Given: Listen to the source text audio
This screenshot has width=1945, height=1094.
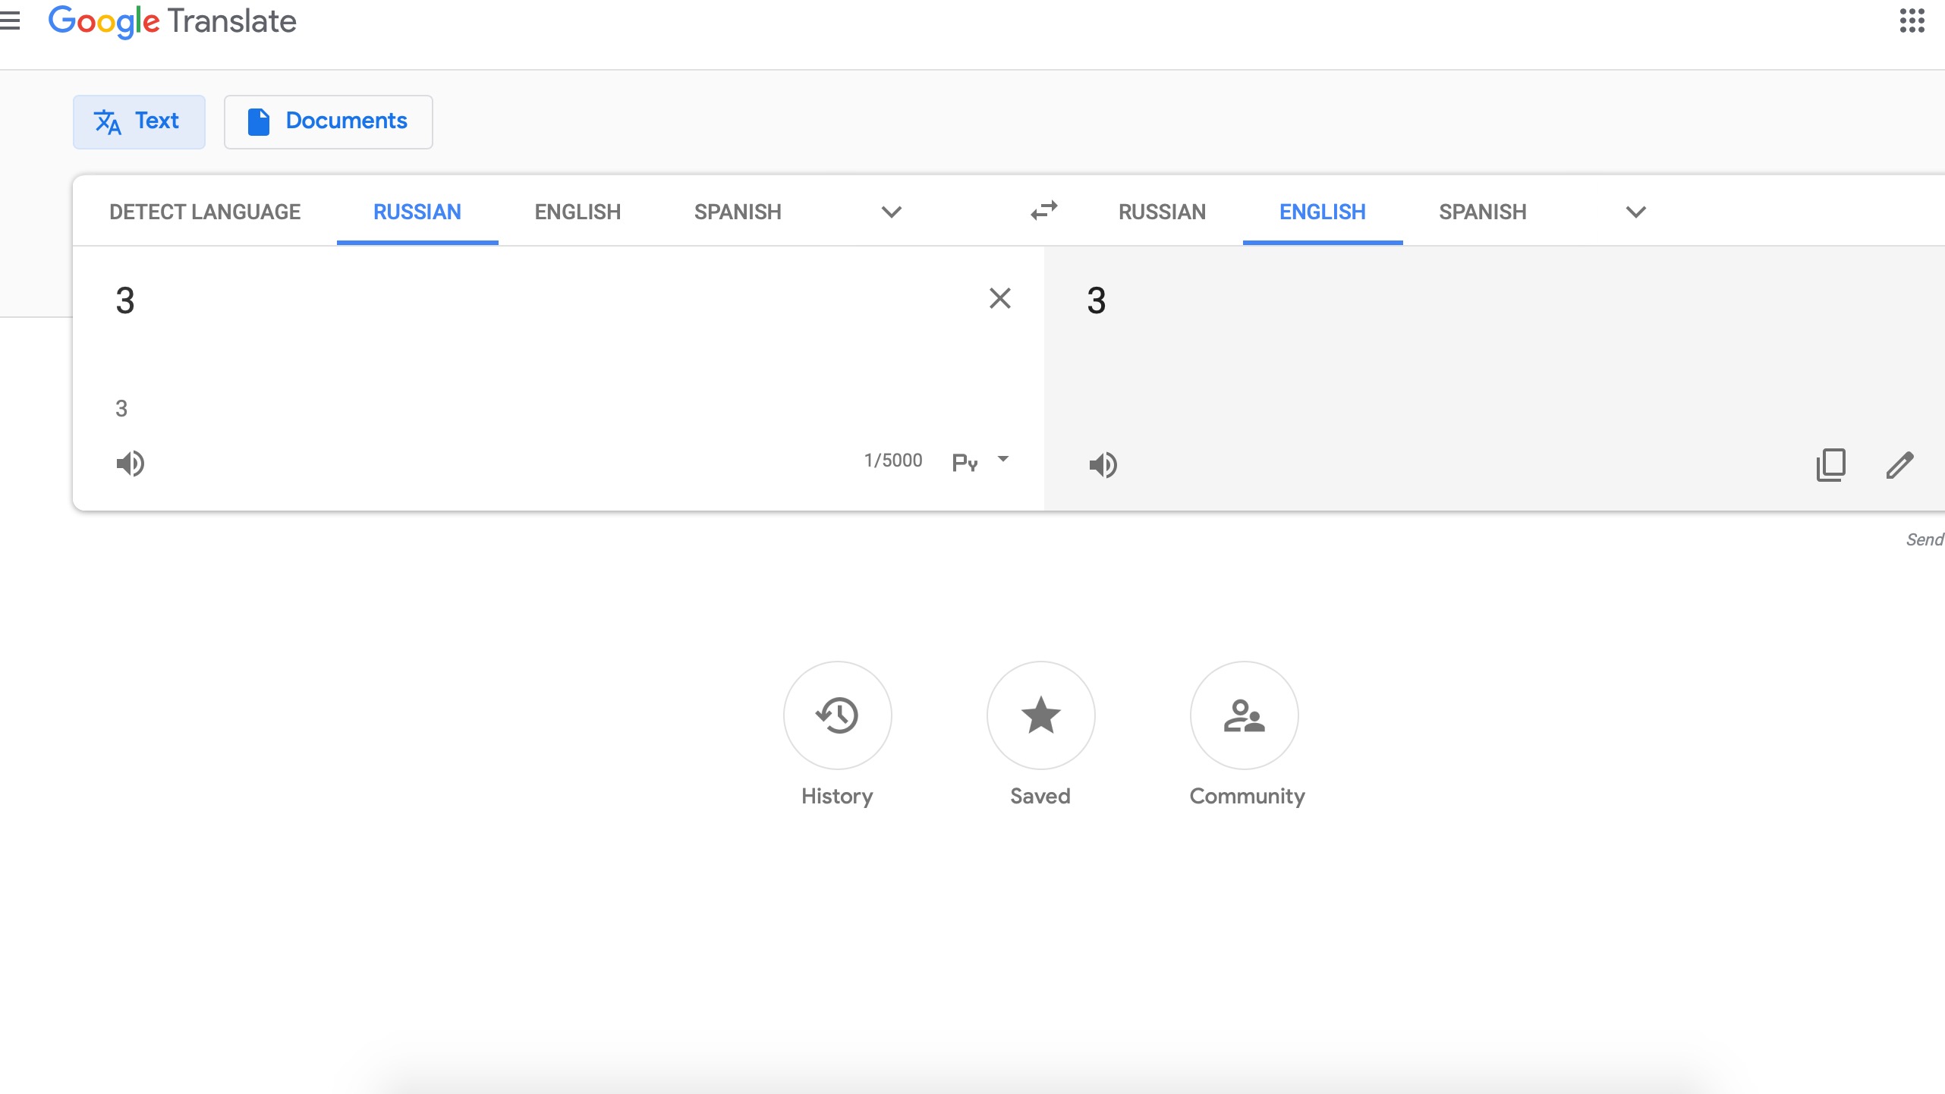Looking at the screenshot, I should tap(130, 463).
